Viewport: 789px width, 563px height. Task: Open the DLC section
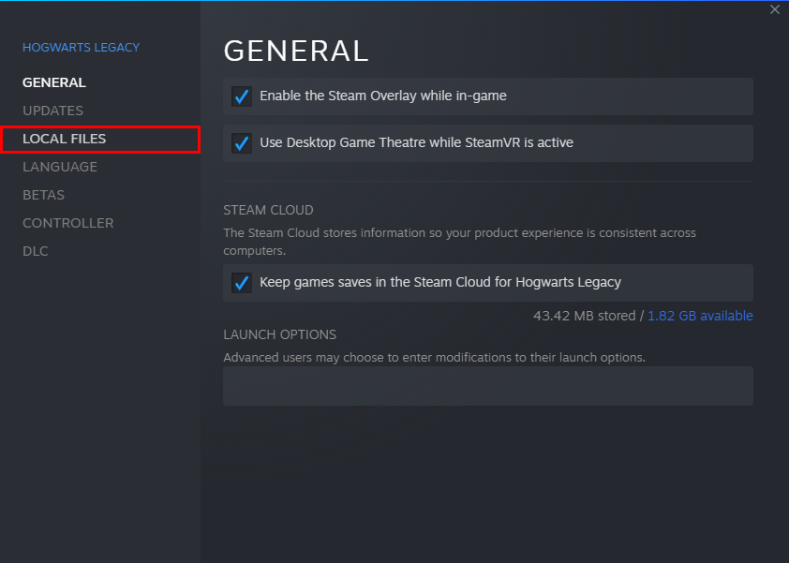36,251
